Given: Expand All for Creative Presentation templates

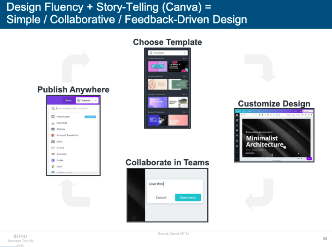Looking at the screenshot, I should [185, 58].
